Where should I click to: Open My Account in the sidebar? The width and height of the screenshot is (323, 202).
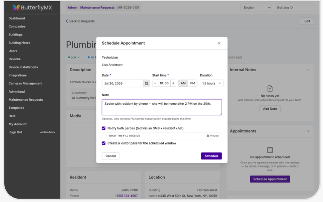pyautogui.click(x=17, y=124)
